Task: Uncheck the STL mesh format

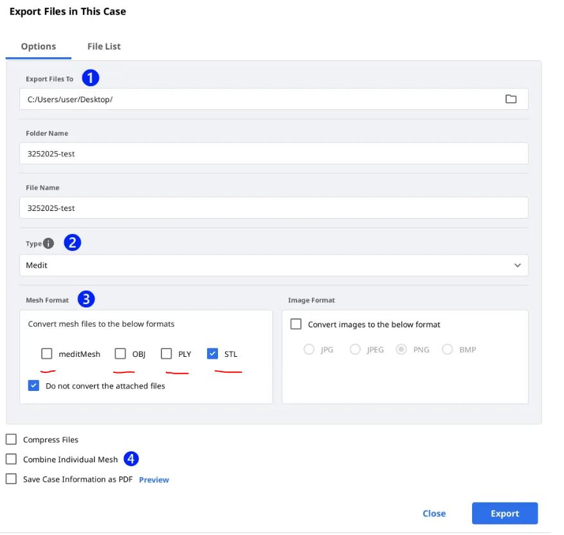Action: pos(213,354)
